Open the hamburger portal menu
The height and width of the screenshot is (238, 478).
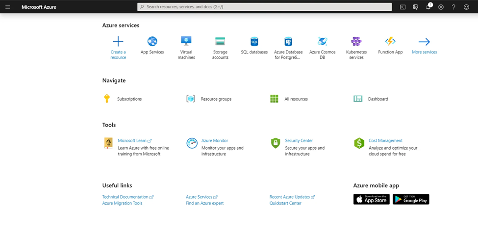pyautogui.click(x=8, y=7)
